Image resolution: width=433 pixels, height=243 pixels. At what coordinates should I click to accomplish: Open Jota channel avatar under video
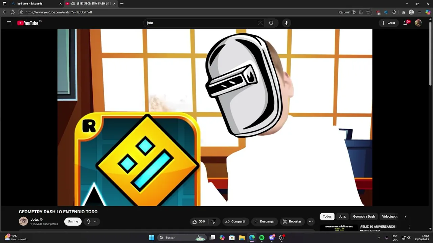pos(23,221)
